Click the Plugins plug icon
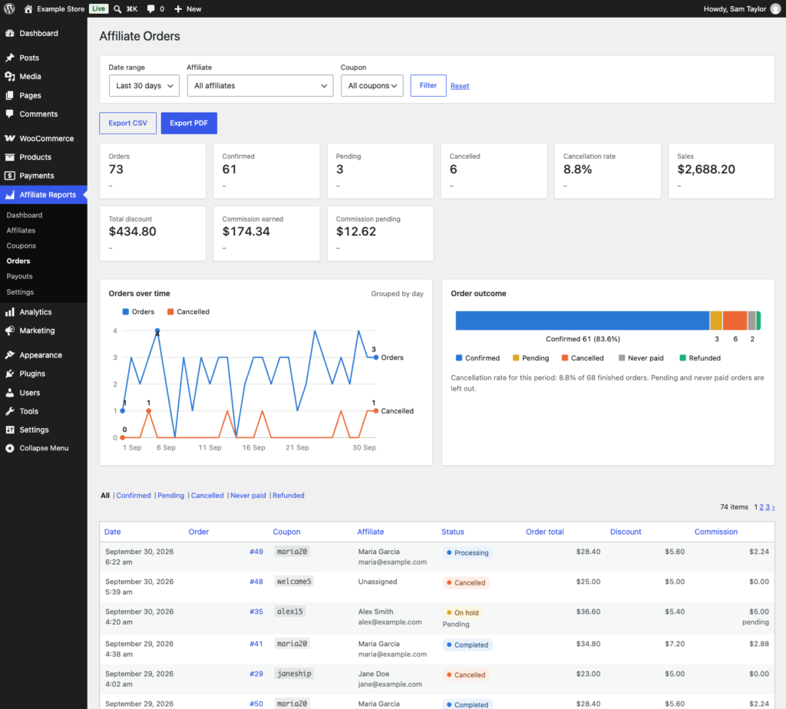Screen dimensions: 786x709 pyautogui.click(x=10, y=374)
